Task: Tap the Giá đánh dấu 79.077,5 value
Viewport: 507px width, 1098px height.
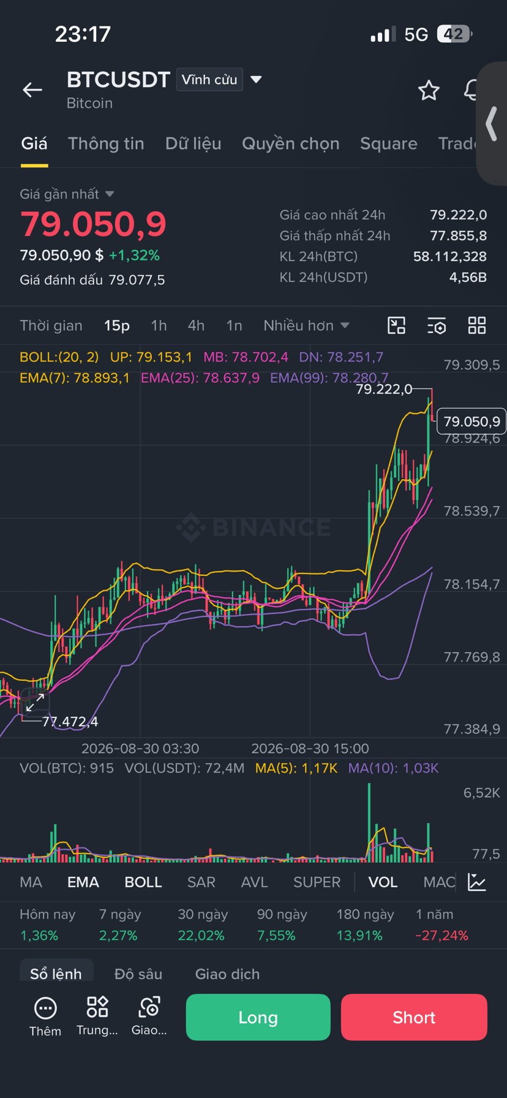Action: click(137, 280)
